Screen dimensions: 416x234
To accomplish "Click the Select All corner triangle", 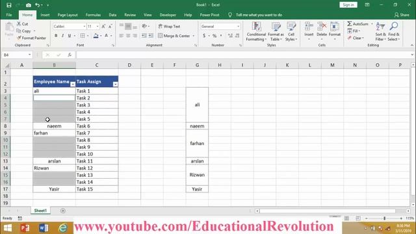I will tap(7, 65).
